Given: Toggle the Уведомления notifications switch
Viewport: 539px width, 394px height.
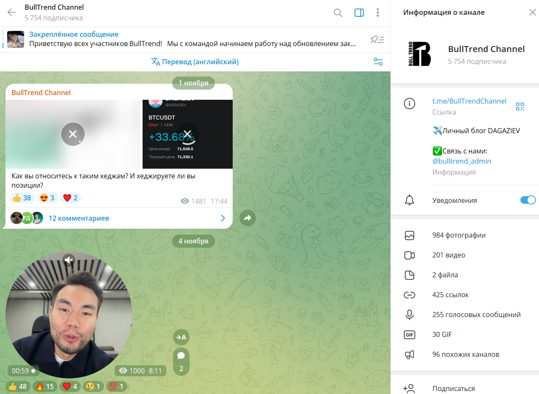Looking at the screenshot, I should (528, 200).
